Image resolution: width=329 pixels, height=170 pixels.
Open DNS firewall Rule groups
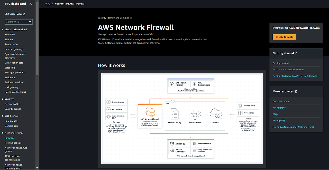click(x=11, y=121)
